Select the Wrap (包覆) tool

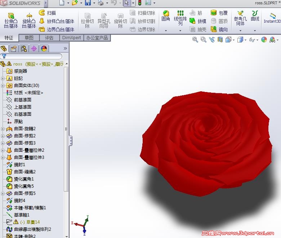tap(219, 13)
